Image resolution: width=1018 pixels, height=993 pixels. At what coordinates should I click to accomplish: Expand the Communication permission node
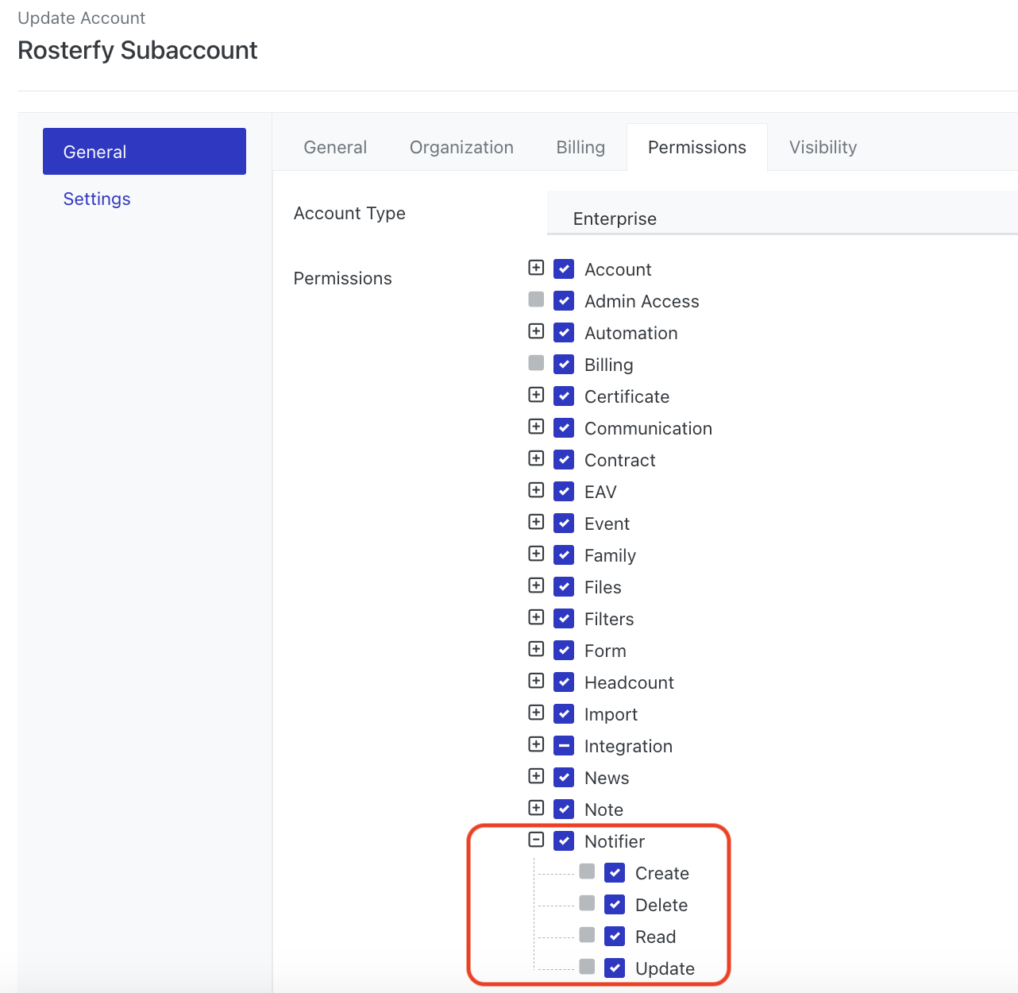[536, 427]
